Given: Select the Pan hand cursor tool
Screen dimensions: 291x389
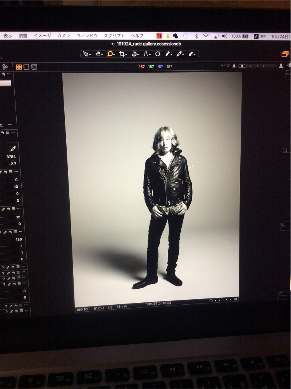Looking at the screenshot, I should (98, 54).
